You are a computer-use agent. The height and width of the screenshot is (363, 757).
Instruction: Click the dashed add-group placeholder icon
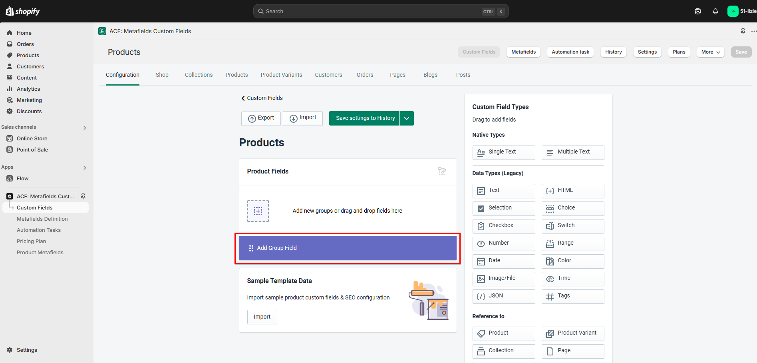click(258, 211)
